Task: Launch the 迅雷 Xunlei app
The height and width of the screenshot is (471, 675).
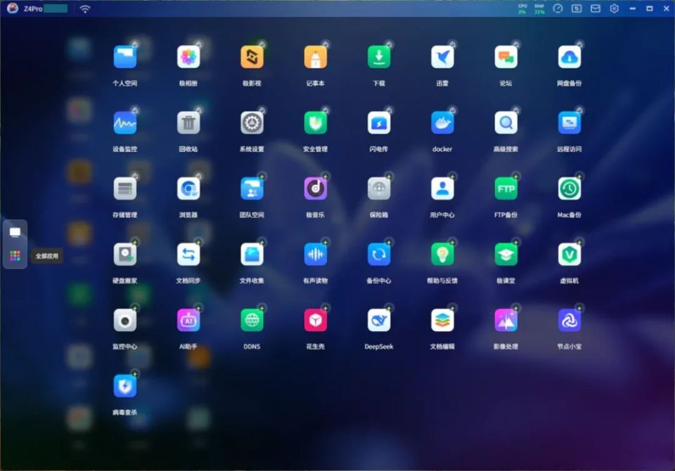Action: [442, 57]
